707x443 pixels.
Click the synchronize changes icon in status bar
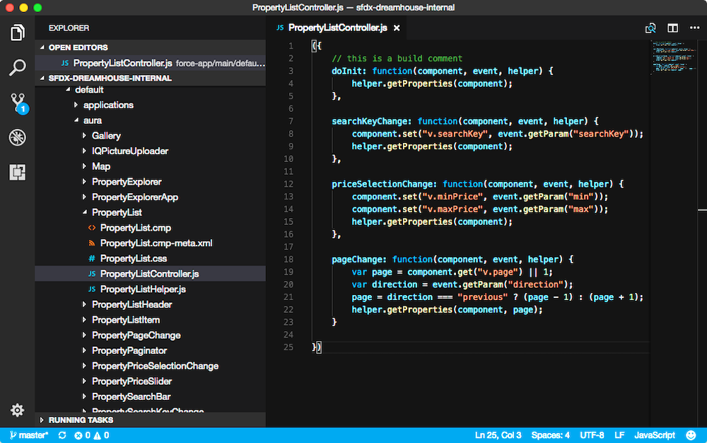coord(62,435)
